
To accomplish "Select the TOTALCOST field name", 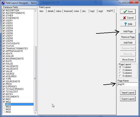I will tap(12, 92).
